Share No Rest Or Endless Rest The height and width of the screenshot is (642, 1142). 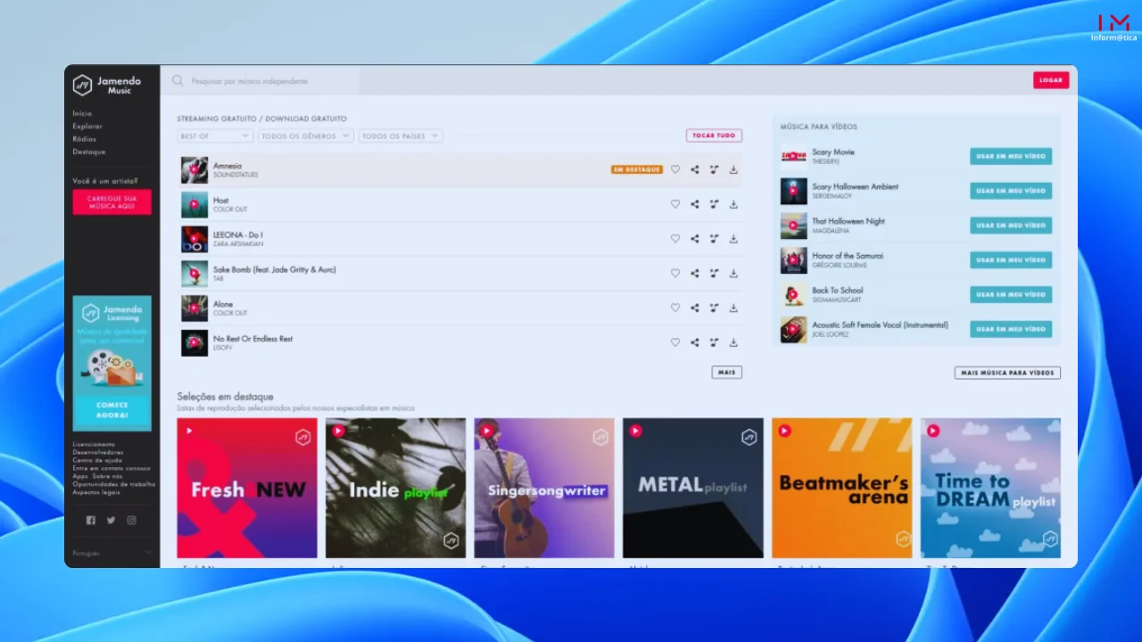(695, 342)
